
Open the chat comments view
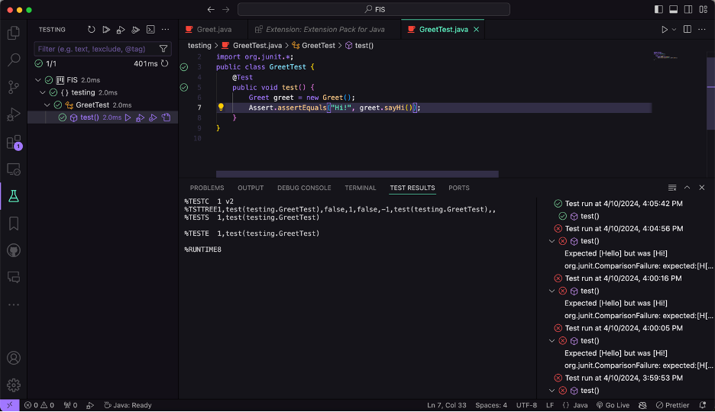[x=14, y=277]
